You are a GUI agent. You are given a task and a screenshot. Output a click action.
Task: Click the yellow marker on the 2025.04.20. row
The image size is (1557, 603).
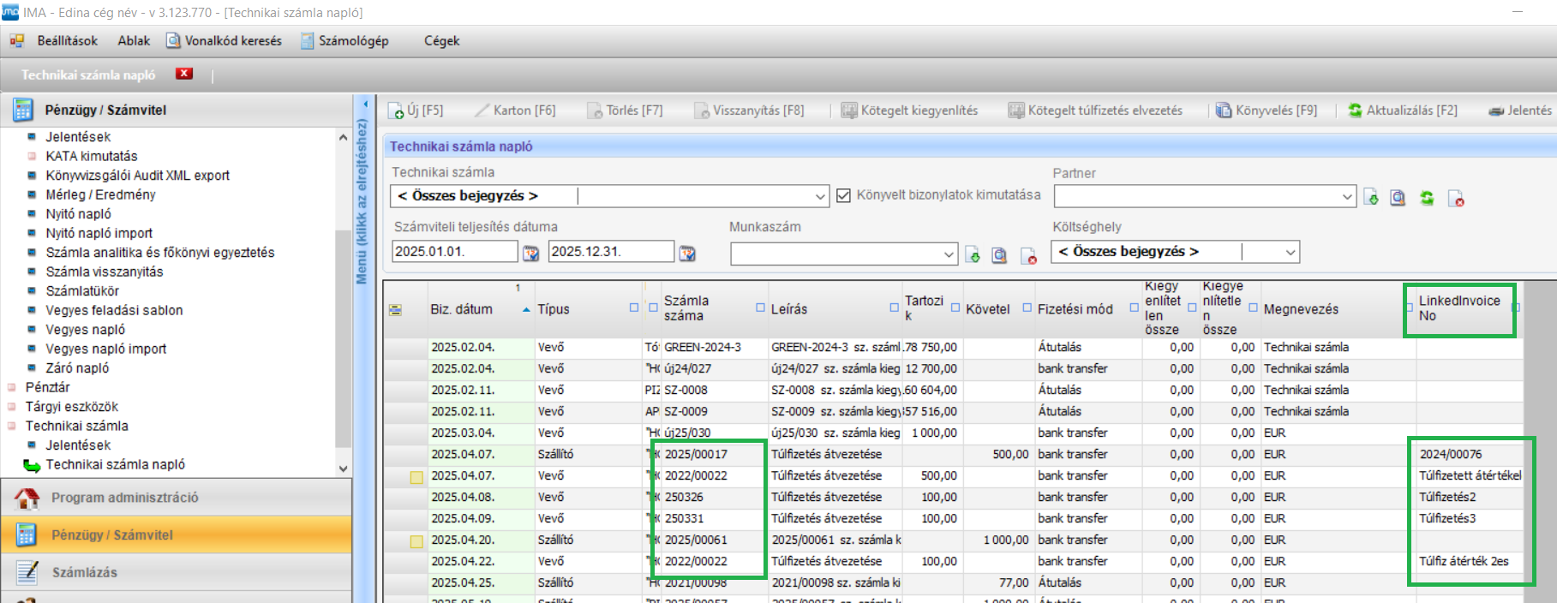click(416, 541)
